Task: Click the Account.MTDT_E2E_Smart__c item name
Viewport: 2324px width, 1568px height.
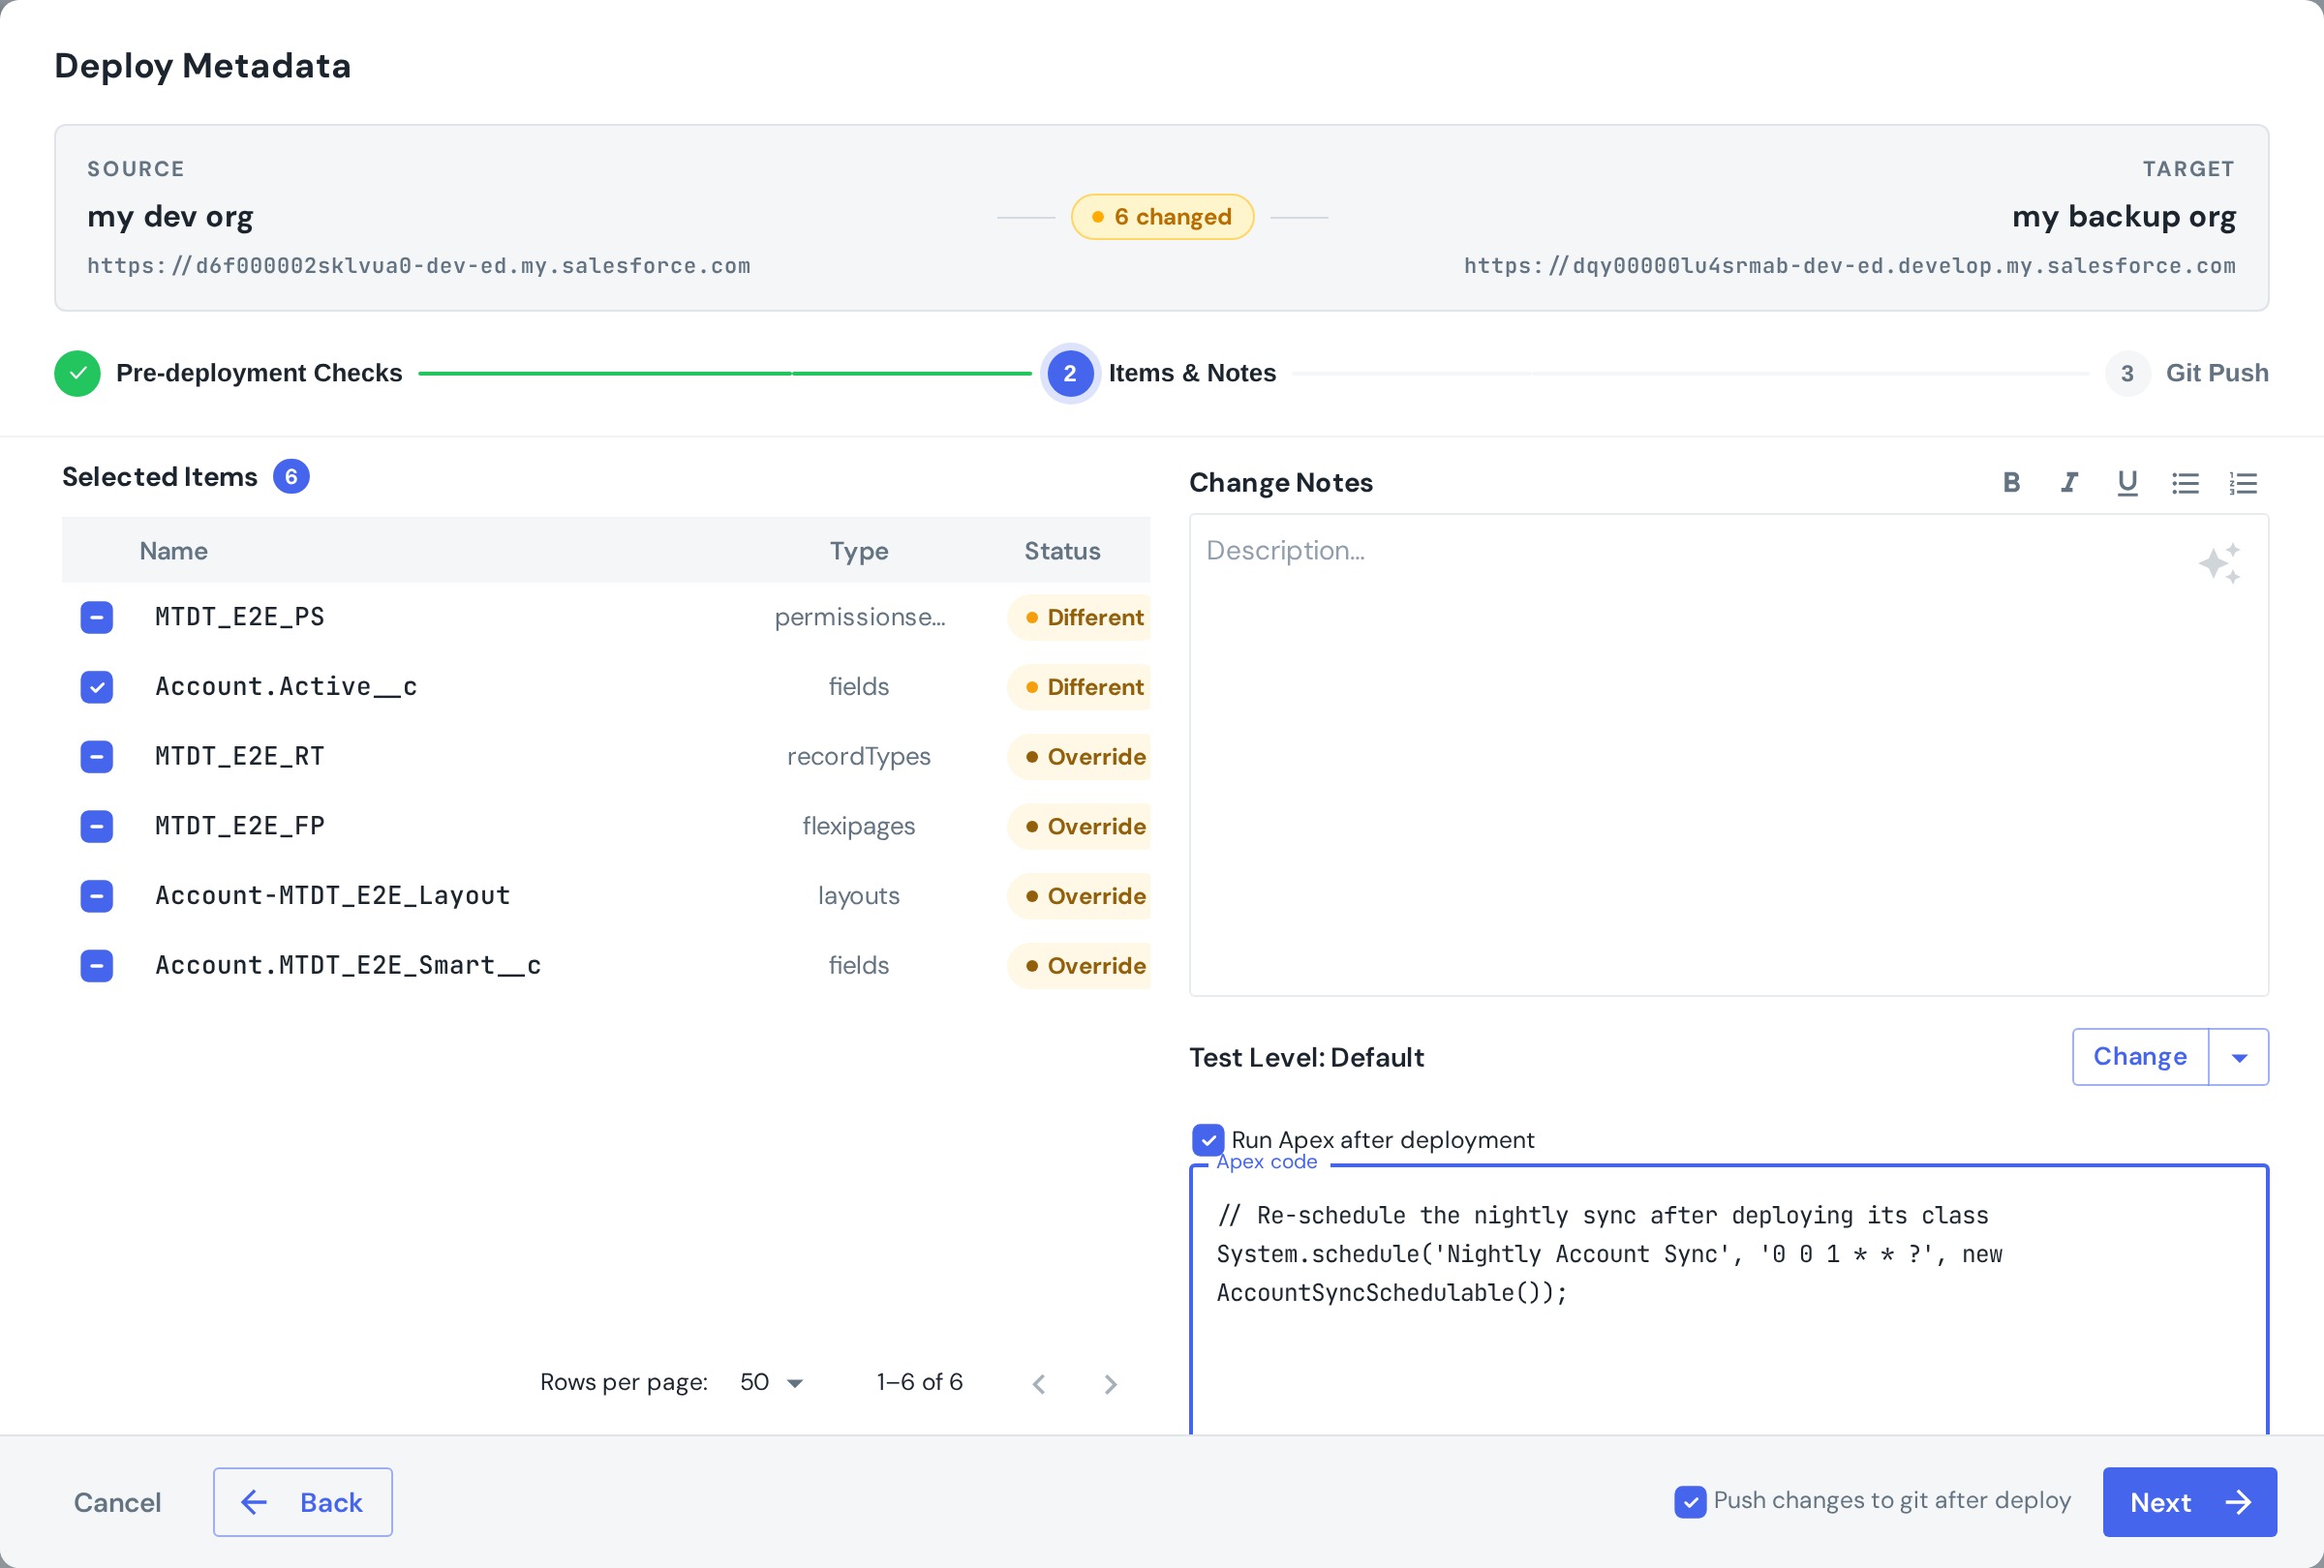Action: pyautogui.click(x=348, y=965)
